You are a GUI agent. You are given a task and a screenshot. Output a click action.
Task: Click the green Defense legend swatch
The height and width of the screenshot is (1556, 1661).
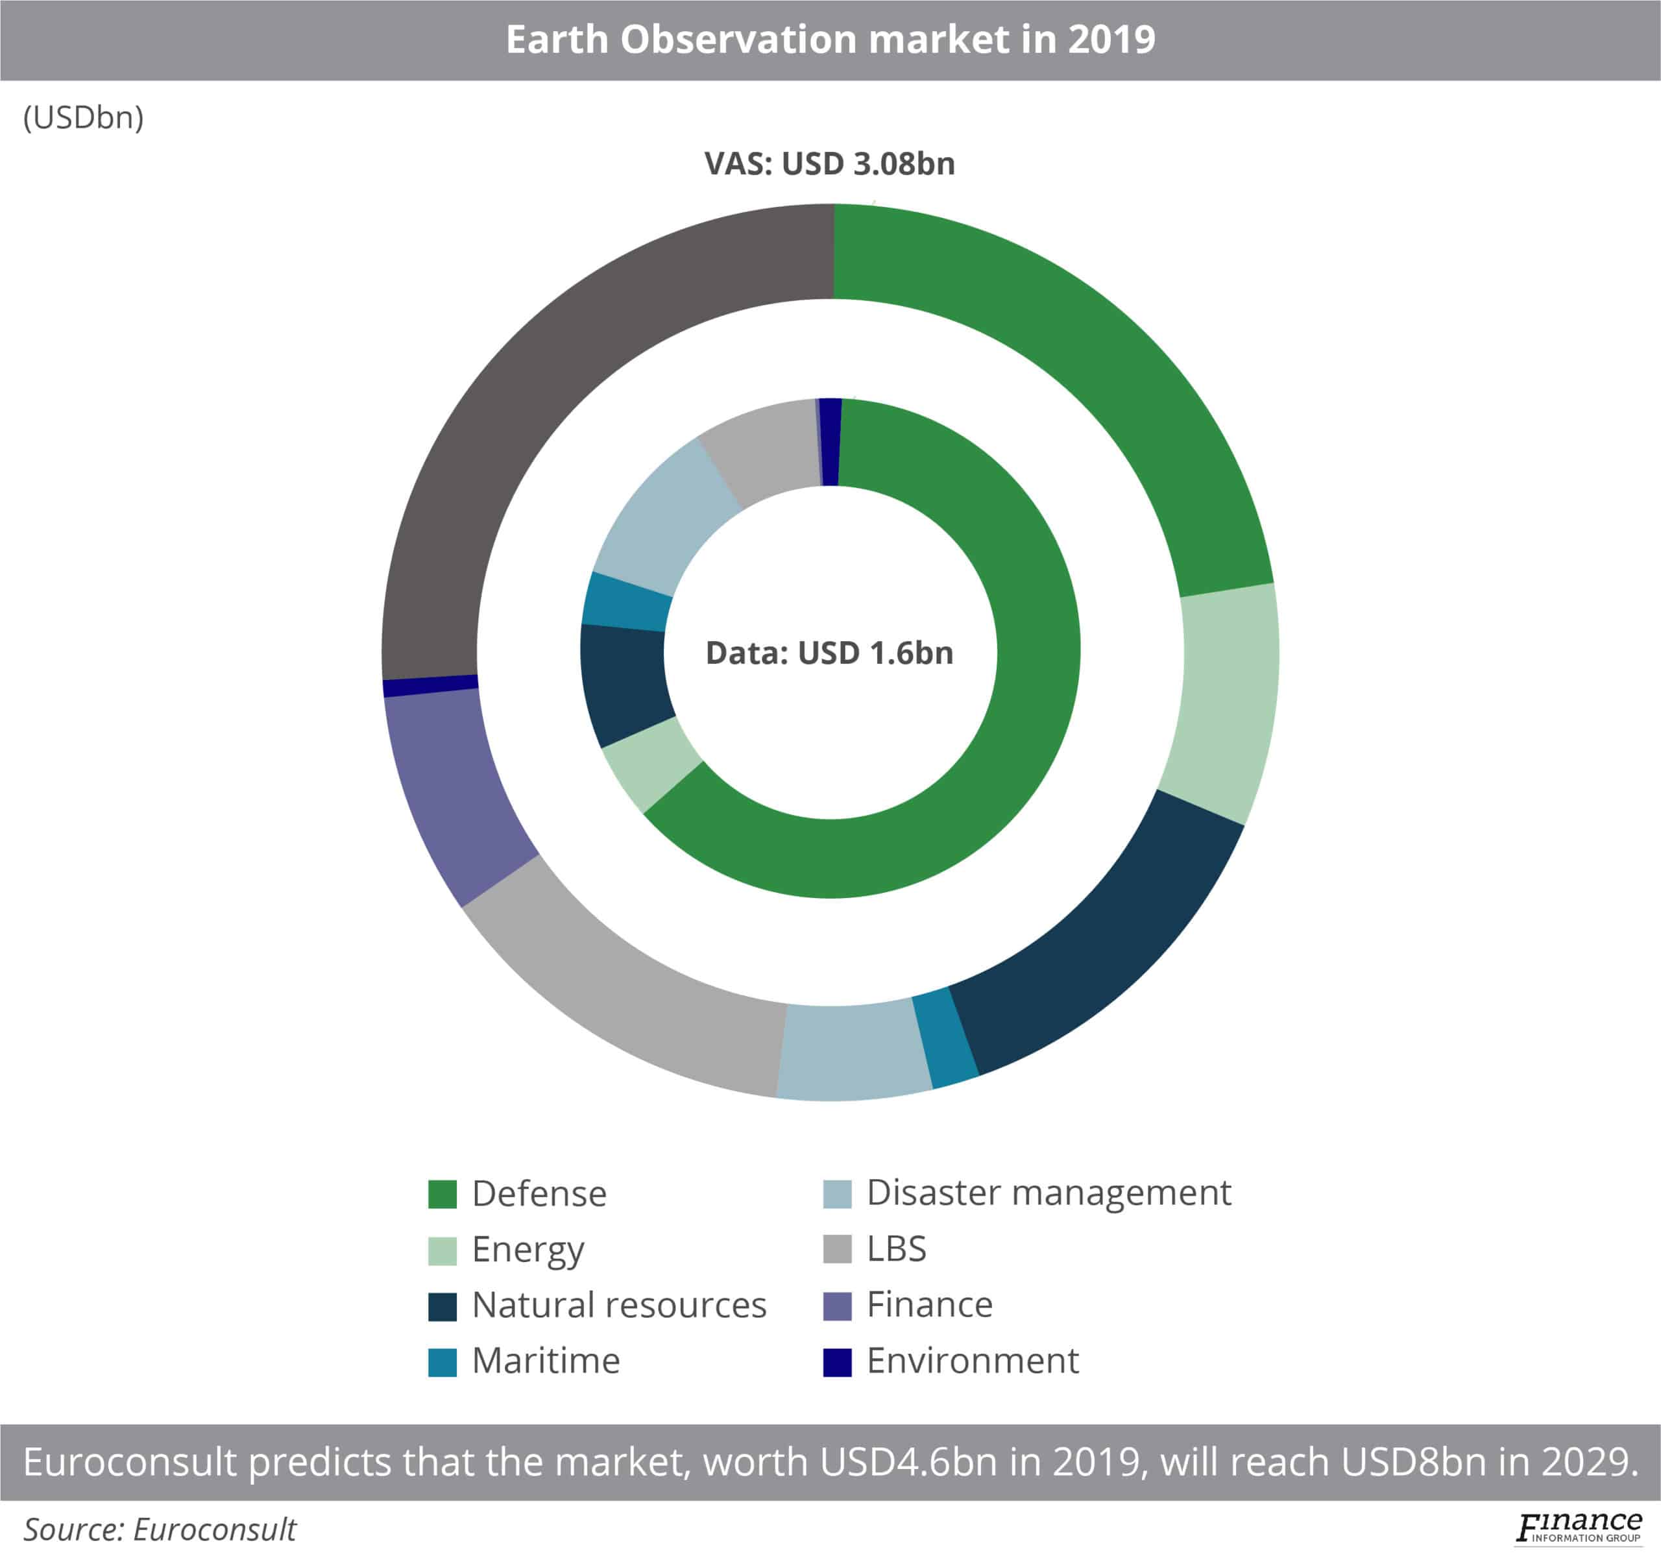[x=443, y=1193]
